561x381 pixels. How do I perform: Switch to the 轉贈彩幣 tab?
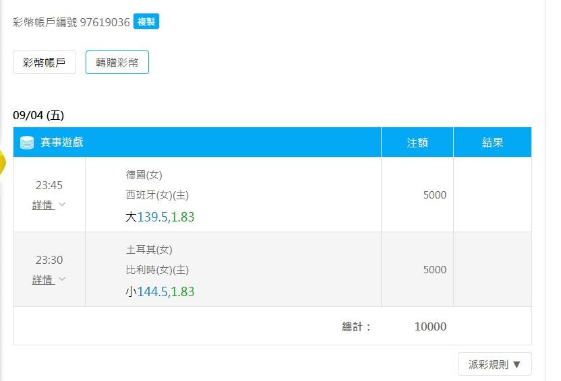click(117, 63)
